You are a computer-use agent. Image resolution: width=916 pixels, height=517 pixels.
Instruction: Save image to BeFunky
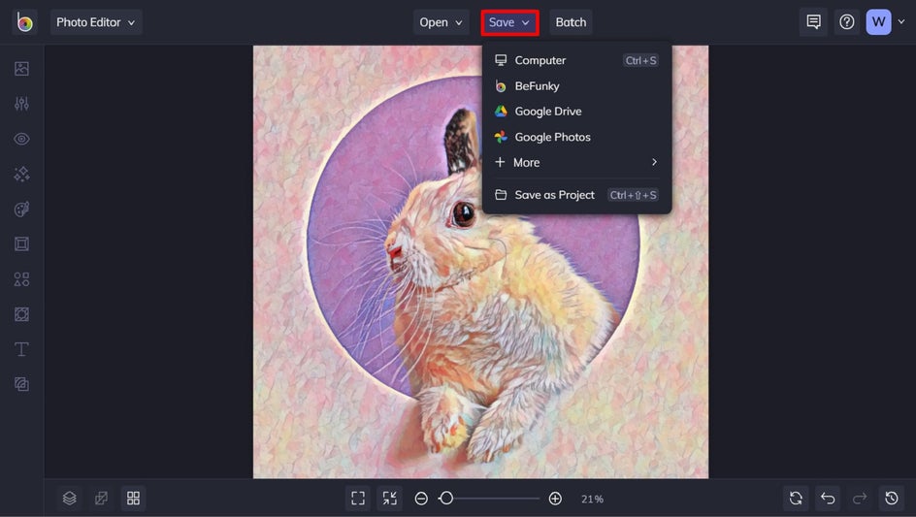576,86
